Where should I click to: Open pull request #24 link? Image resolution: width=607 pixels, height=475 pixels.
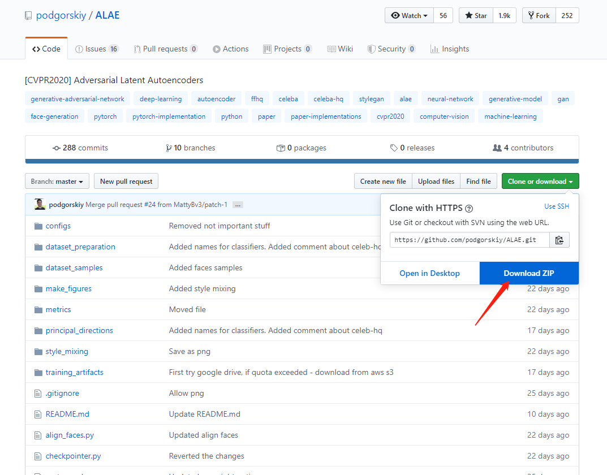[x=150, y=205]
